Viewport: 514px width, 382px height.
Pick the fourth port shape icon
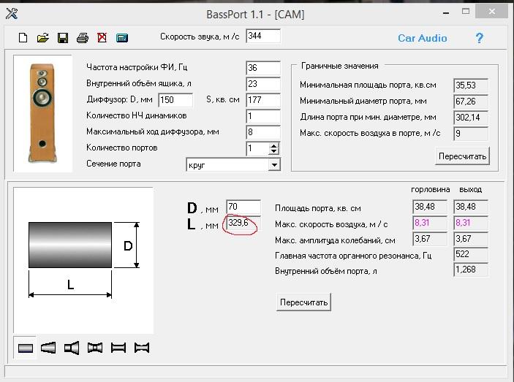[x=95, y=348]
